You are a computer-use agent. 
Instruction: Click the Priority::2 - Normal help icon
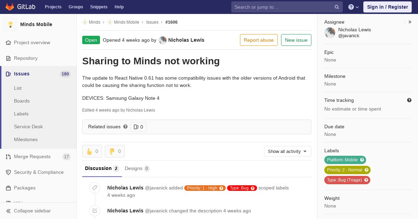[x=366, y=170]
